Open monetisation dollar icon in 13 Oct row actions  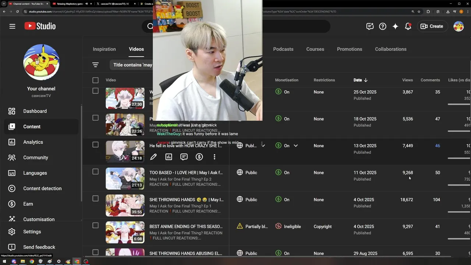pos(199,157)
